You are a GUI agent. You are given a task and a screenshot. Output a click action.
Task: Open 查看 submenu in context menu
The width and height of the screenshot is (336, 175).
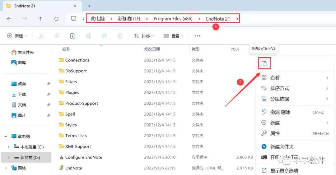click(295, 78)
